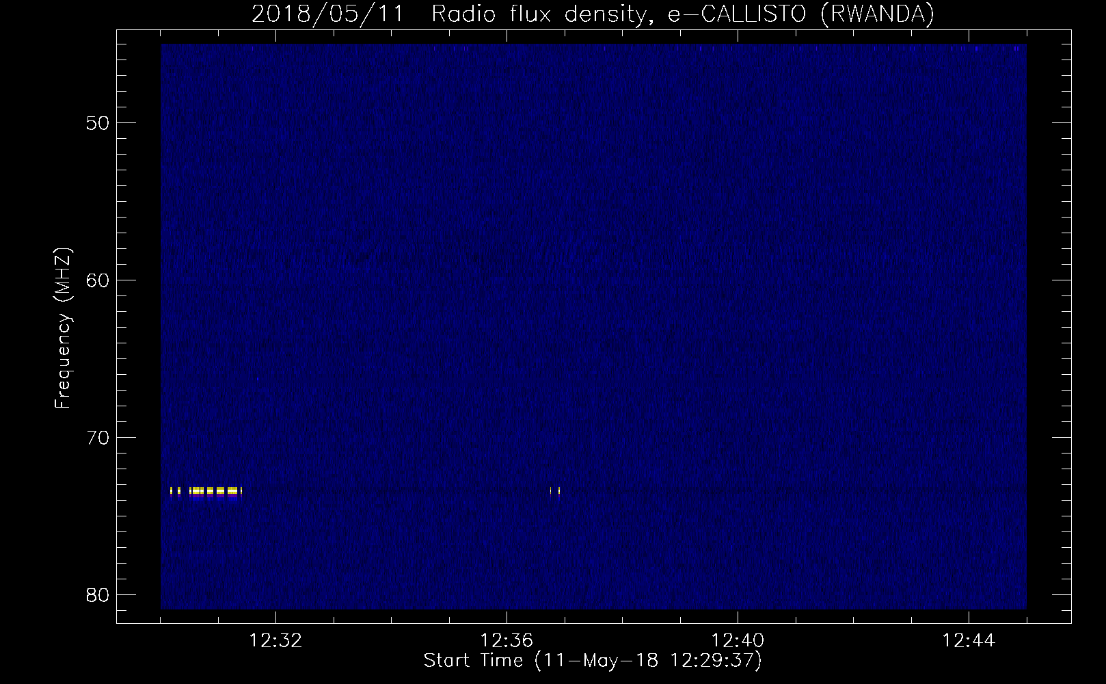Click the 12:36 time tick label
The width and height of the screenshot is (1106, 684).
507,641
